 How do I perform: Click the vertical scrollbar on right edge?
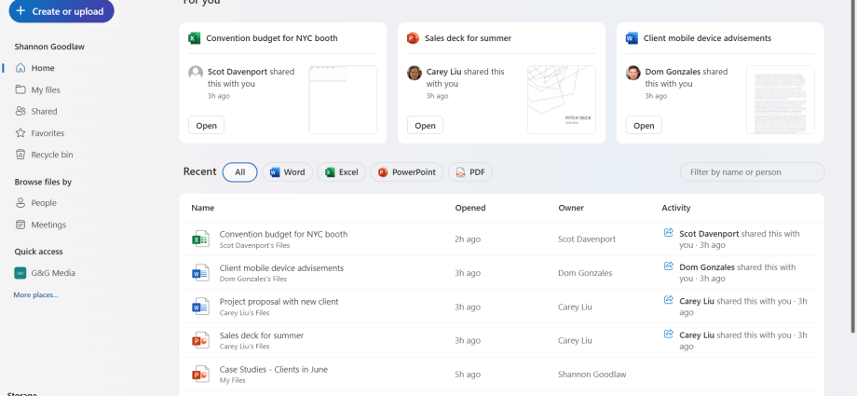854,164
